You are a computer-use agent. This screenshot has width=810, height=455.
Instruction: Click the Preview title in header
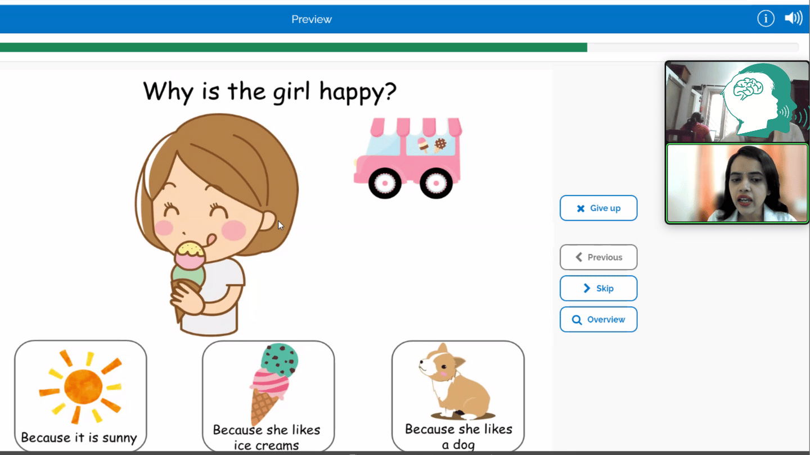(x=312, y=19)
